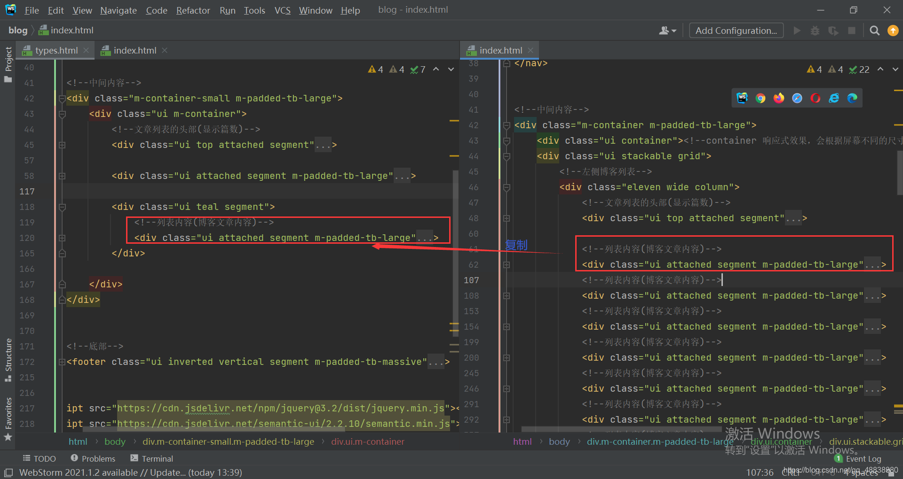Image resolution: width=903 pixels, height=479 pixels.
Task: Open the VCS menu
Action: (x=282, y=10)
